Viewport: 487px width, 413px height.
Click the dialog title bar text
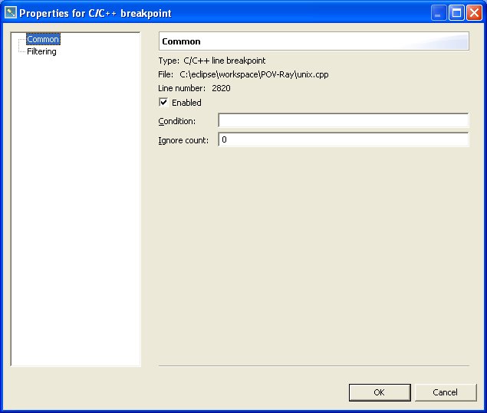click(x=95, y=13)
